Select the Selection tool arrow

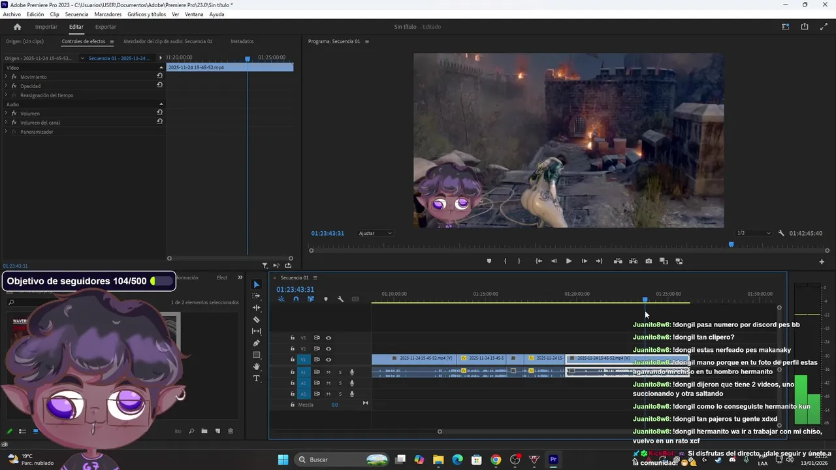tap(256, 285)
